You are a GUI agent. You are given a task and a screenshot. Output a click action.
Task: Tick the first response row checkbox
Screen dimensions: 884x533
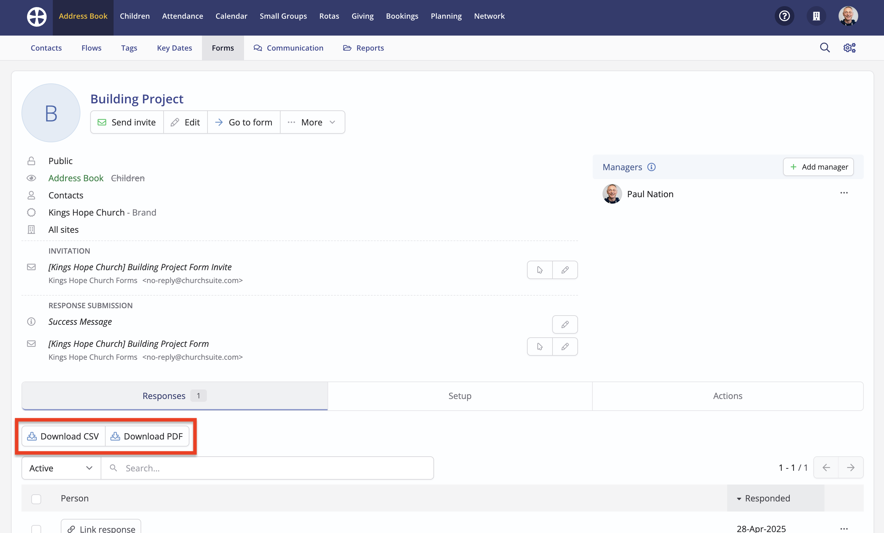click(36, 529)
